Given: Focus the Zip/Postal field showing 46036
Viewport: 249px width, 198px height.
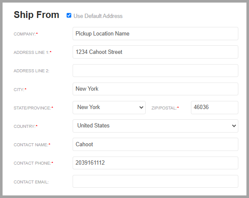Looking at the screenshot, I should coord(214,107).
